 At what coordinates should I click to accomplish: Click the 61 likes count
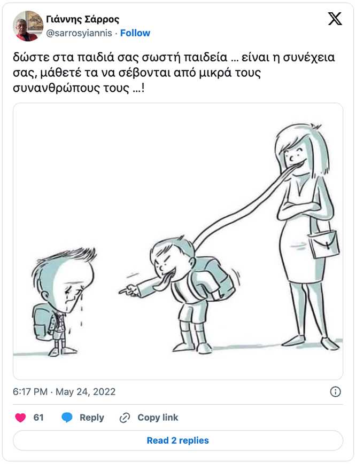pos(38,418)
